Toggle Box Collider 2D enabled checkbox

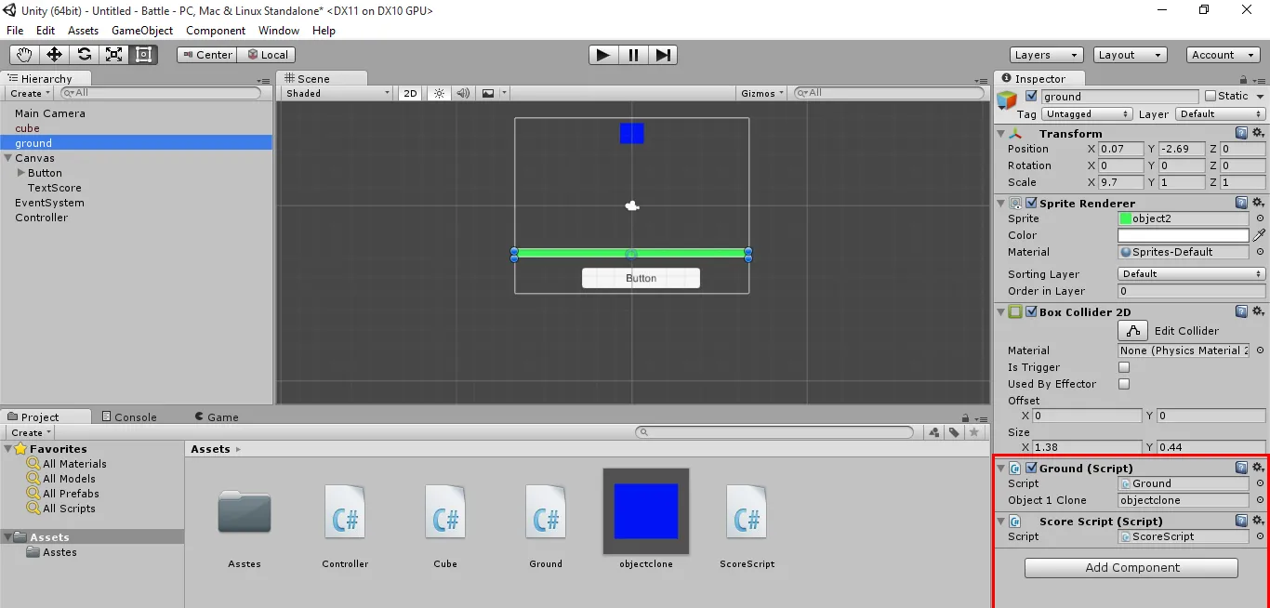[x=1031, y=311]
